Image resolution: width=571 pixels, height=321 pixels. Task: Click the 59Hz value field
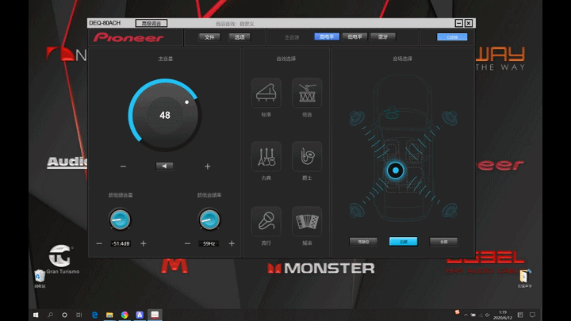[209, 243]
